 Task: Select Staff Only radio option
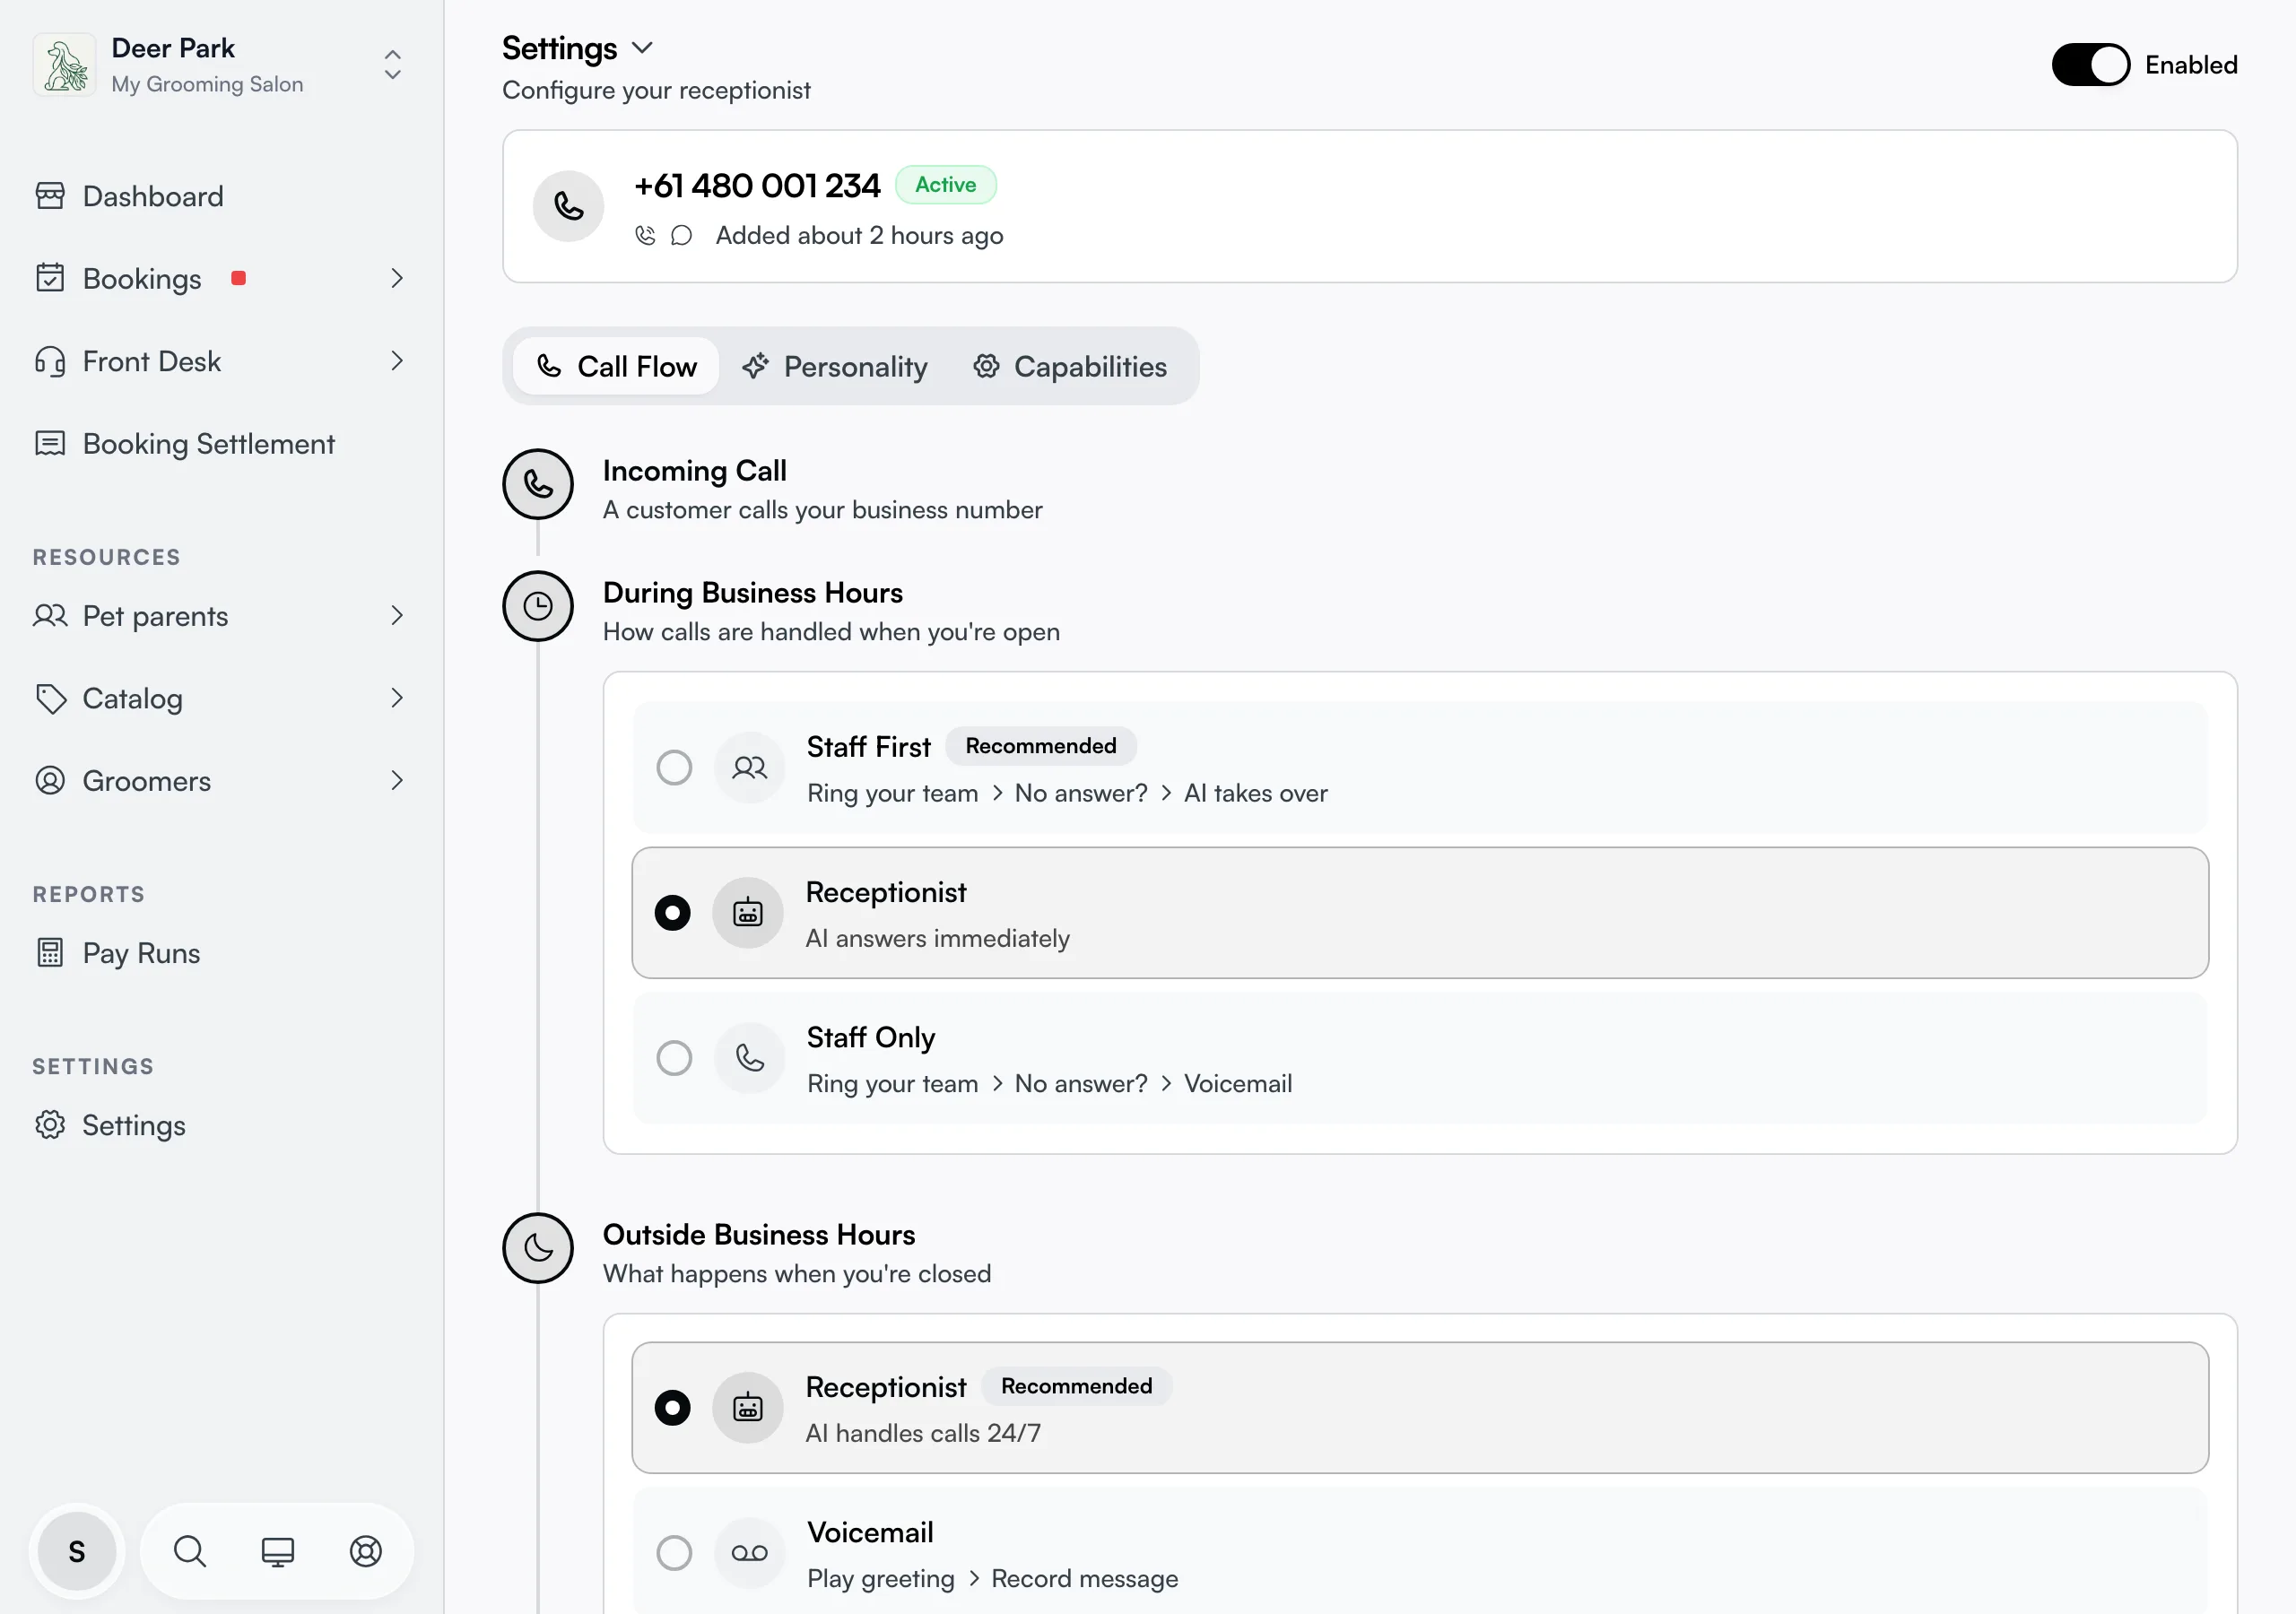pyautogui.click(x=674, y=1058)
